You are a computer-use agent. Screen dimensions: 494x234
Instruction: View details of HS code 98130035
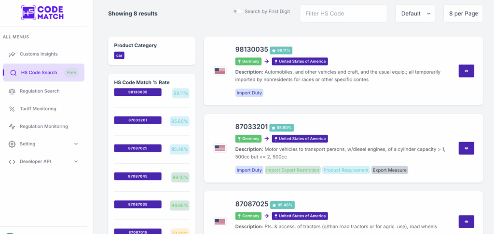(x=466, y=71)
